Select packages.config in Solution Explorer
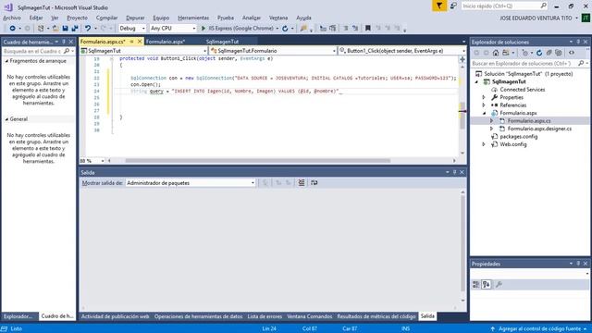Viewport: 592px width, 333px height. point(519,137)
